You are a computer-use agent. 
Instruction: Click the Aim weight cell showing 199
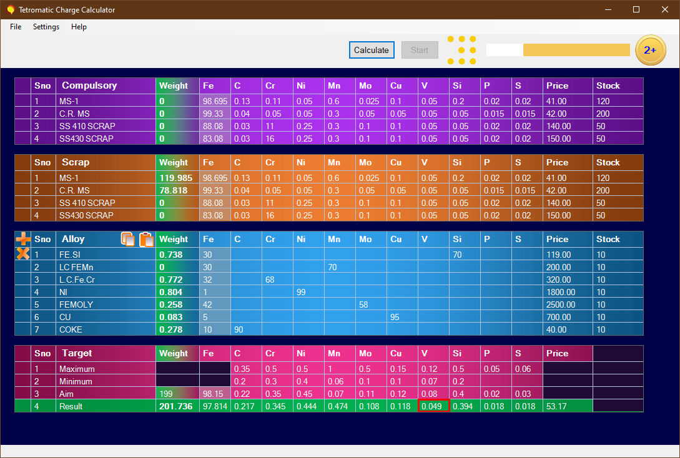[x=177, y=393]
